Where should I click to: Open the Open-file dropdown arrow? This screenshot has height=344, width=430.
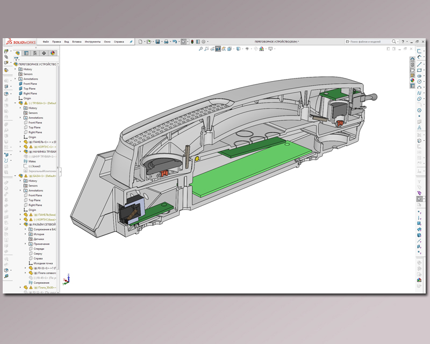[x=152, y=41]
